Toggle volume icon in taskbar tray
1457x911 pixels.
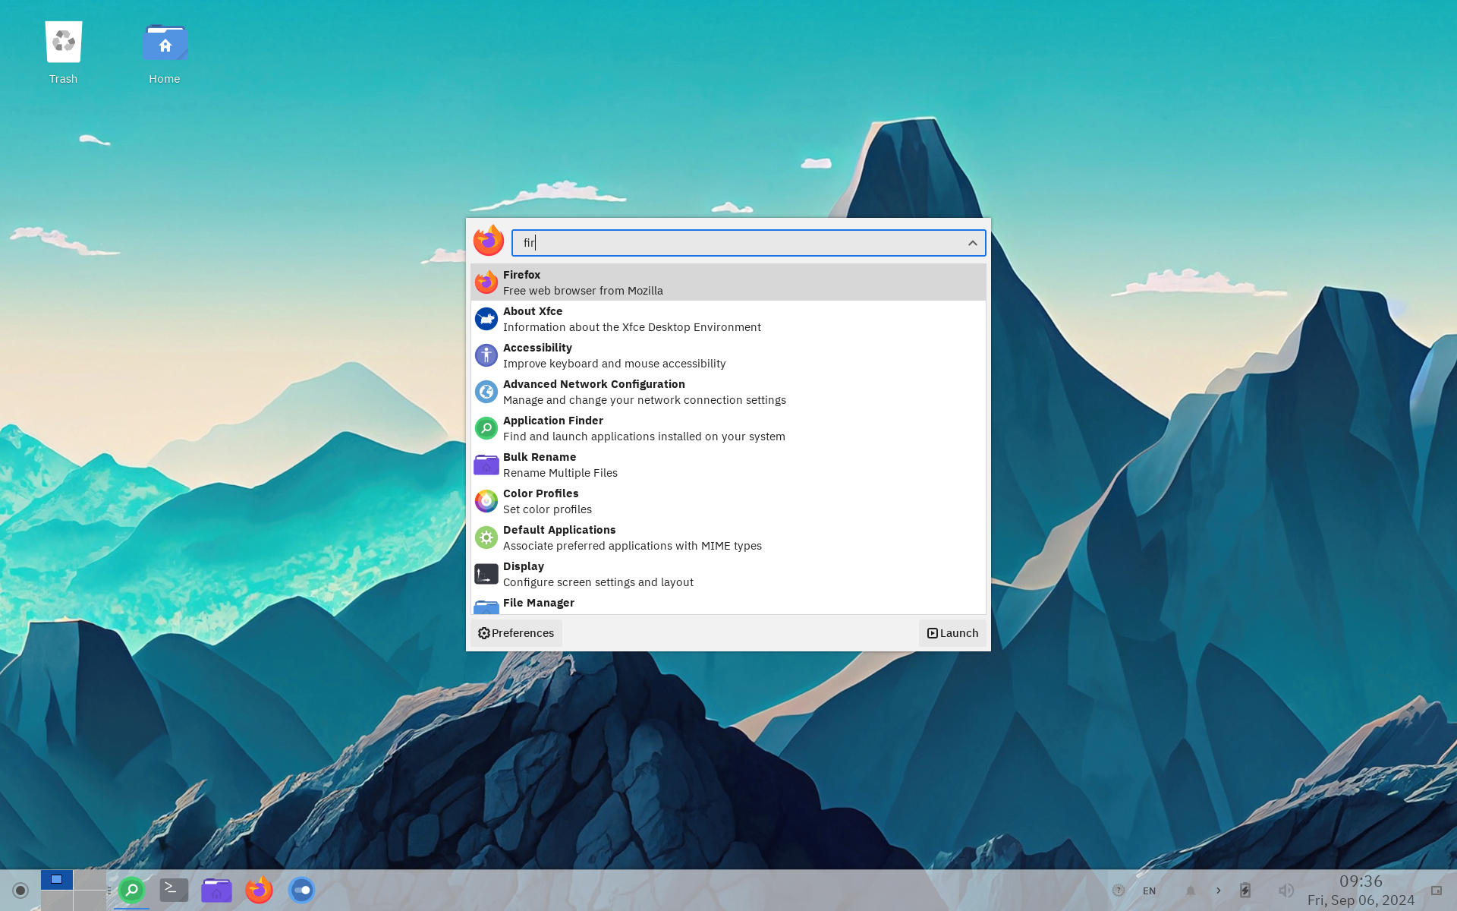[1285, 888]
